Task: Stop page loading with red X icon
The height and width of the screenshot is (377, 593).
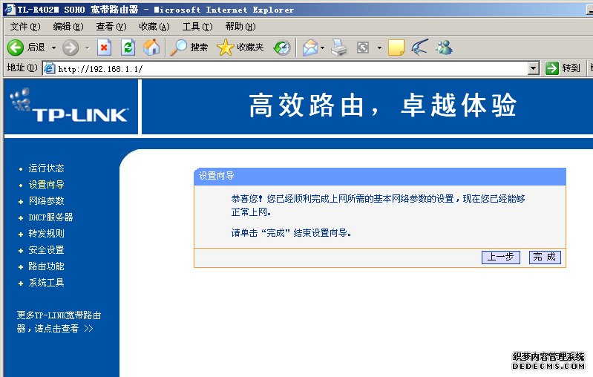Action: (104, 47)
